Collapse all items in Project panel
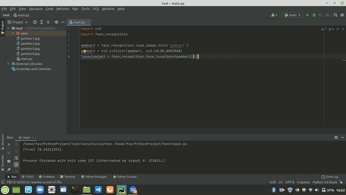346x195 pixels. point(48,22)
